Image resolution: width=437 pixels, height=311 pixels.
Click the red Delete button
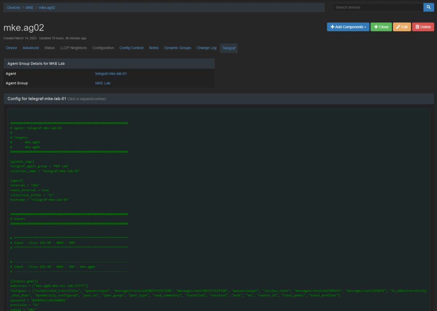pos(423,27)
